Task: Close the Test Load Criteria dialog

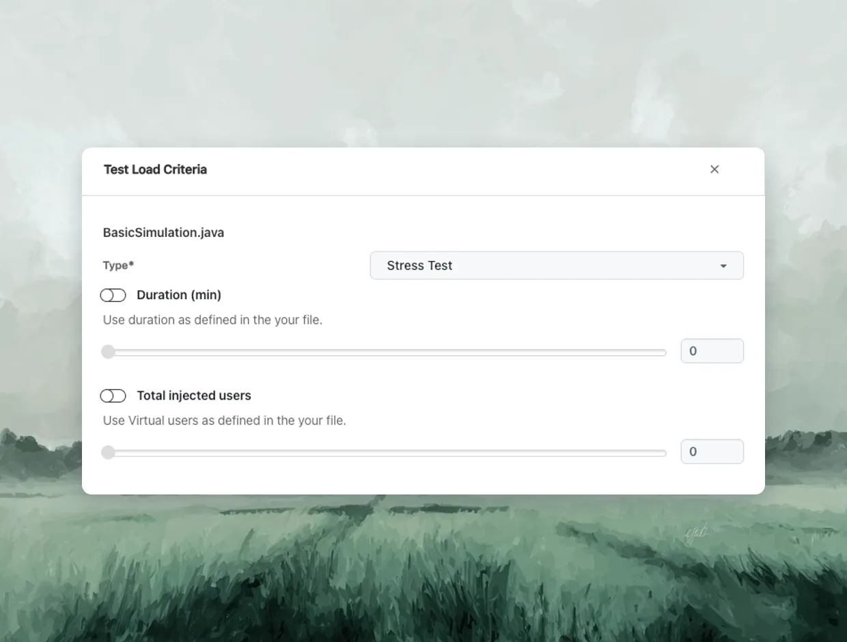Action: pos(714,169)
